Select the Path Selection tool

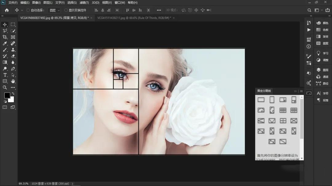(x=13, y=75)
